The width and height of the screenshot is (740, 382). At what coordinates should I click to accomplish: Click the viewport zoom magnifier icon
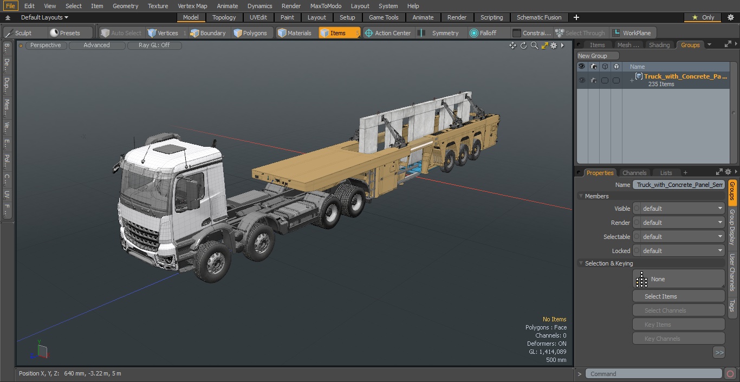534,46
